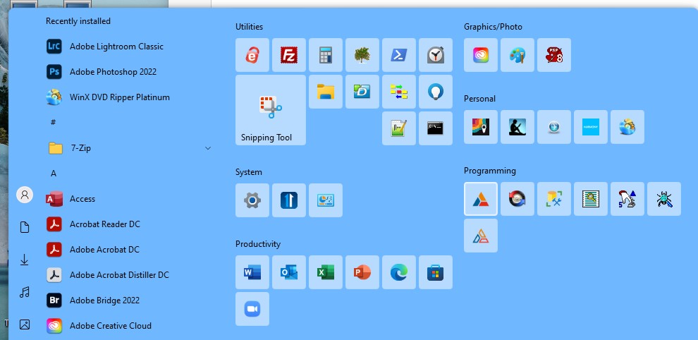Open the paint palette tile in Graphics/Photo
698x340 pixels.
[518, 55]
